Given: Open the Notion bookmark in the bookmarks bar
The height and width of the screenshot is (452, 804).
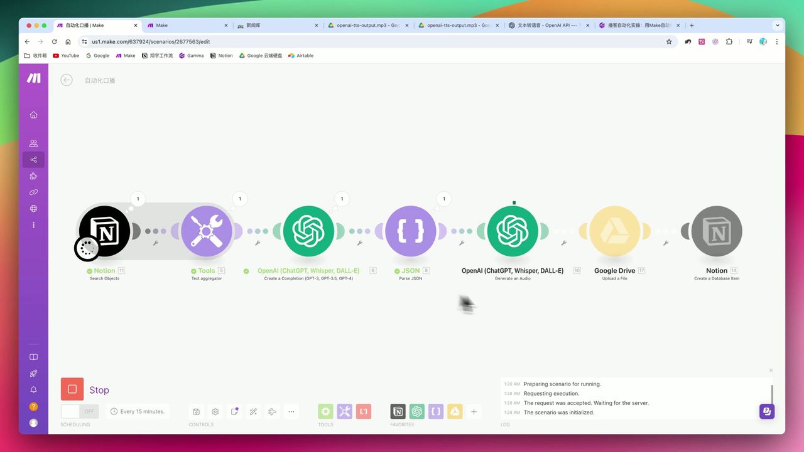Looking at the screenshot, I should [x=221, y=56].
